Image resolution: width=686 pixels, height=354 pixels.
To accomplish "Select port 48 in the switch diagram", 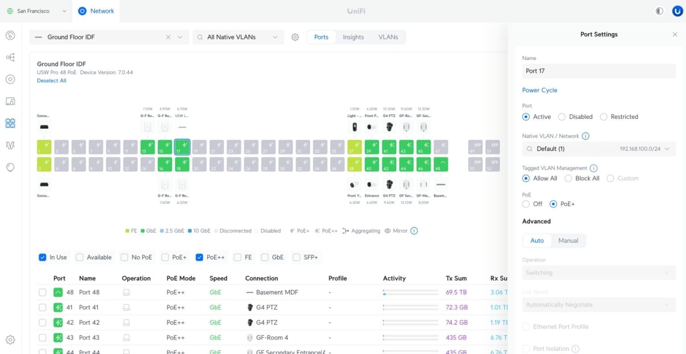I will coord(441,164).
